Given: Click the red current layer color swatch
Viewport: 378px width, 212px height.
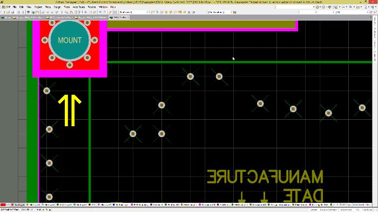Looking at the screenshot, I should [x=3, y=205].
